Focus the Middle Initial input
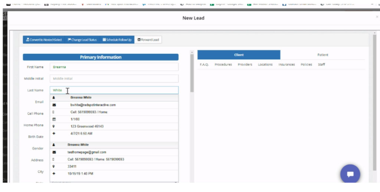 click(114, 78)
